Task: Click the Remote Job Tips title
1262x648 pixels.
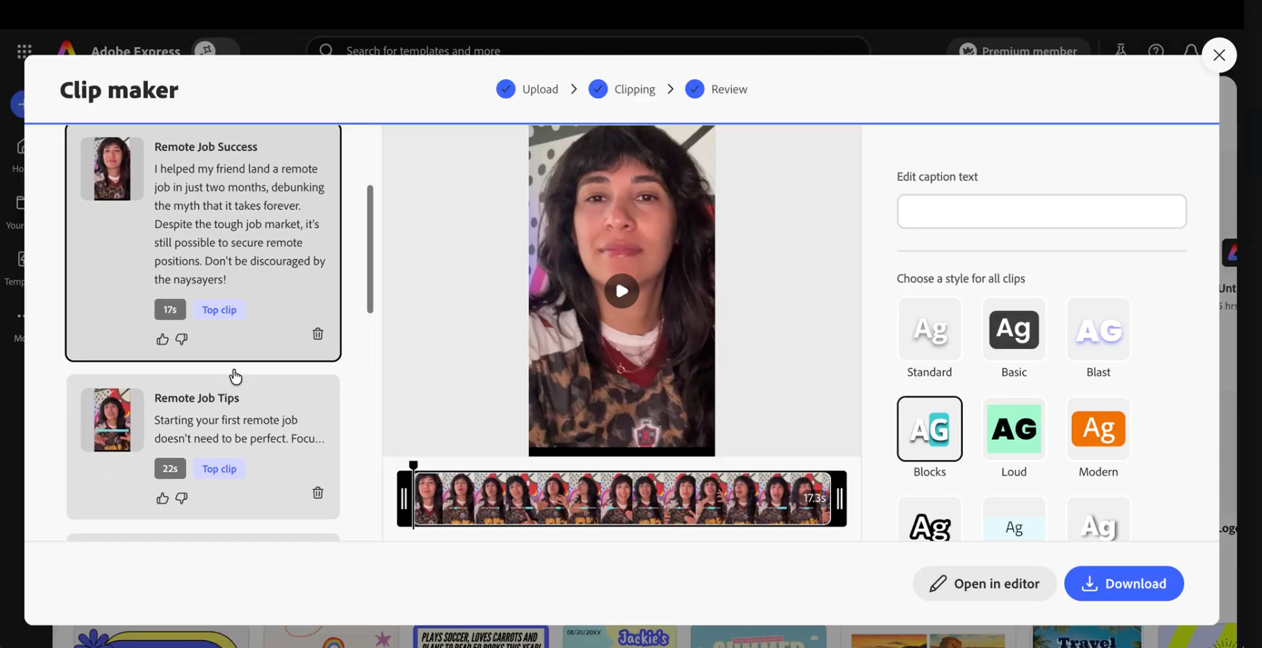Action: tap(196, 398)
